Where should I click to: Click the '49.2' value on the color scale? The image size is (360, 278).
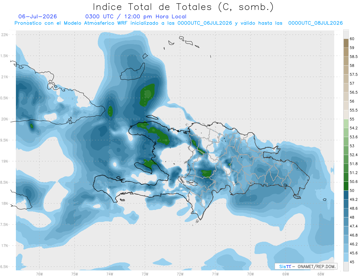pyautogui.click(x=353, y=199)
